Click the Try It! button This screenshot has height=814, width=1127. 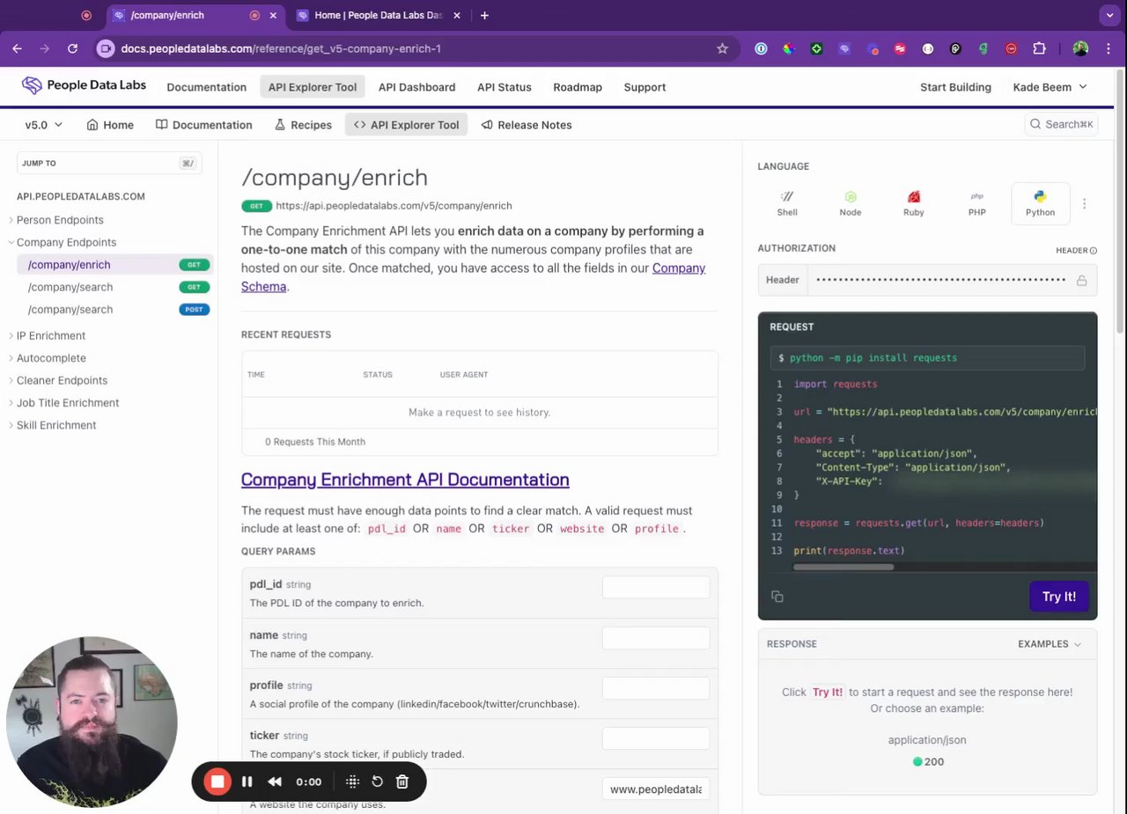click(1058, 597)
